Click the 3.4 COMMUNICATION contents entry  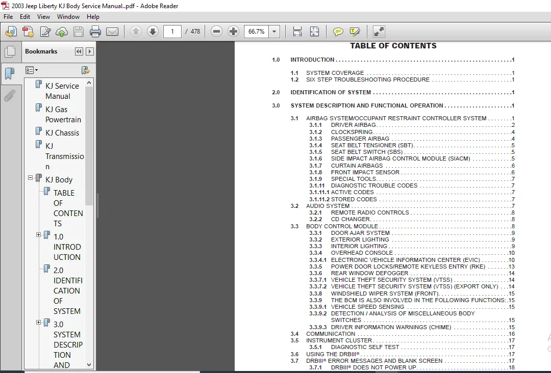tap(403, 334)
